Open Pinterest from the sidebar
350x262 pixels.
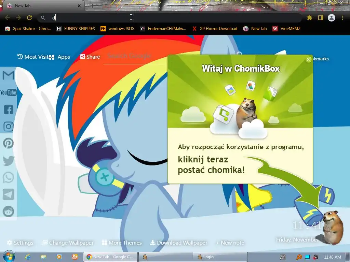pyautogui.click(x=8, y=143)
